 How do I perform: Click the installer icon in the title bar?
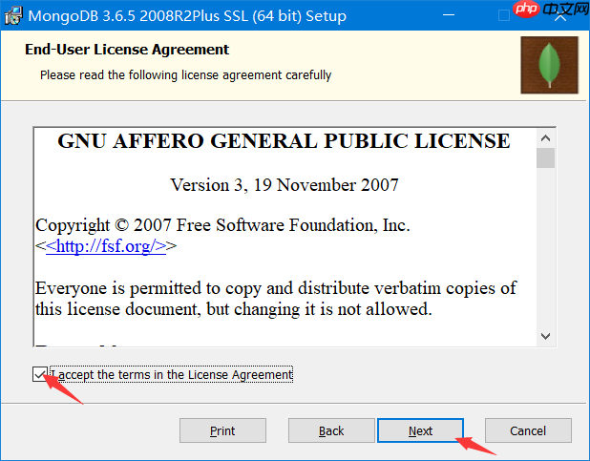[13, 16]
